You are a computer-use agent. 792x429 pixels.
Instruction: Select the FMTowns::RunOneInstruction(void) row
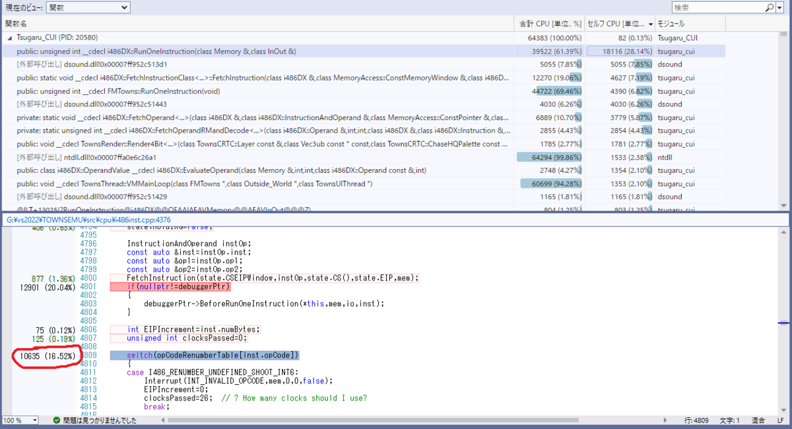[x=364, y=91]
